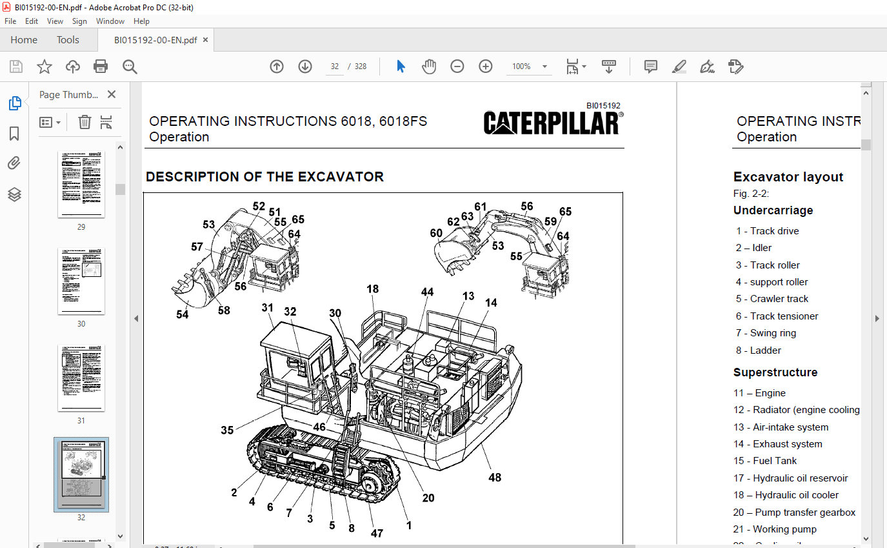Click thumbnail panel scrollbar up arrow
The image size is (887, 548).
click(x=120, y=147)
